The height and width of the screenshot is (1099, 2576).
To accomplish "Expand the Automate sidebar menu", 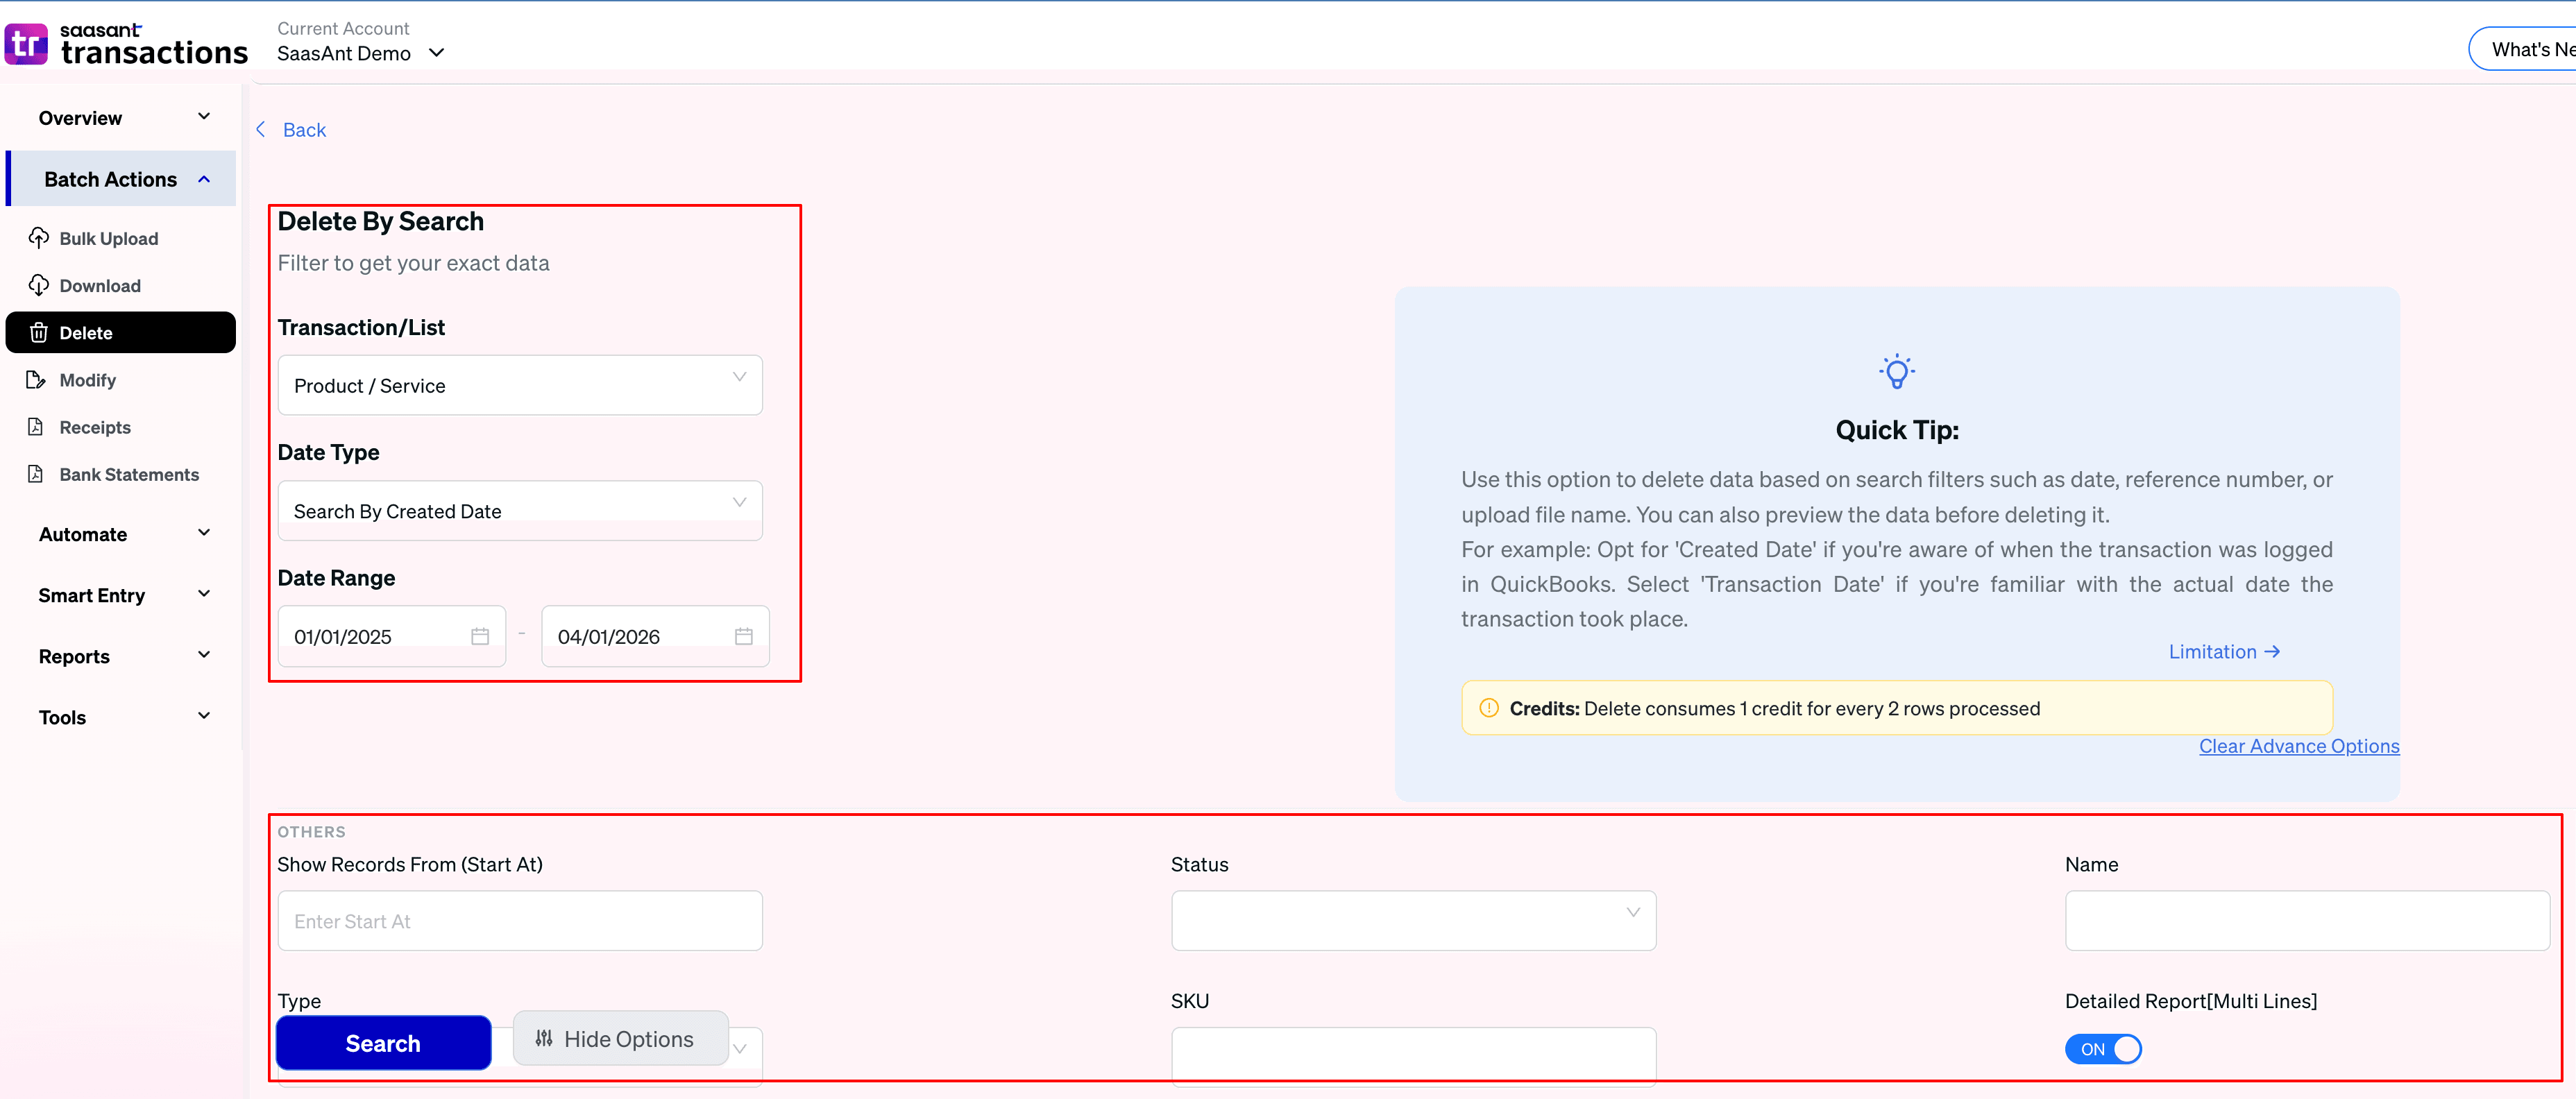I will pyautogui.click(x=123, y=534).
